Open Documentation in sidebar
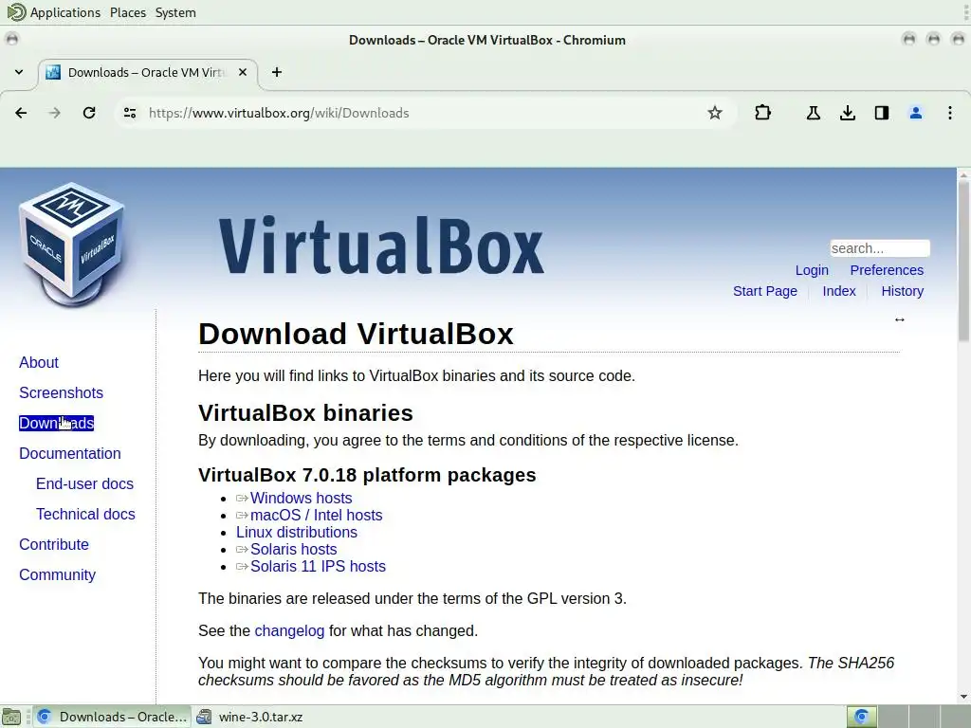The height and width of the screenshot is (728, 971). [70, 453]
